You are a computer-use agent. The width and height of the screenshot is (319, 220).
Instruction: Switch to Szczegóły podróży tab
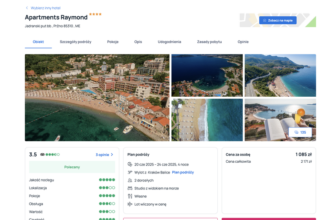75,42
